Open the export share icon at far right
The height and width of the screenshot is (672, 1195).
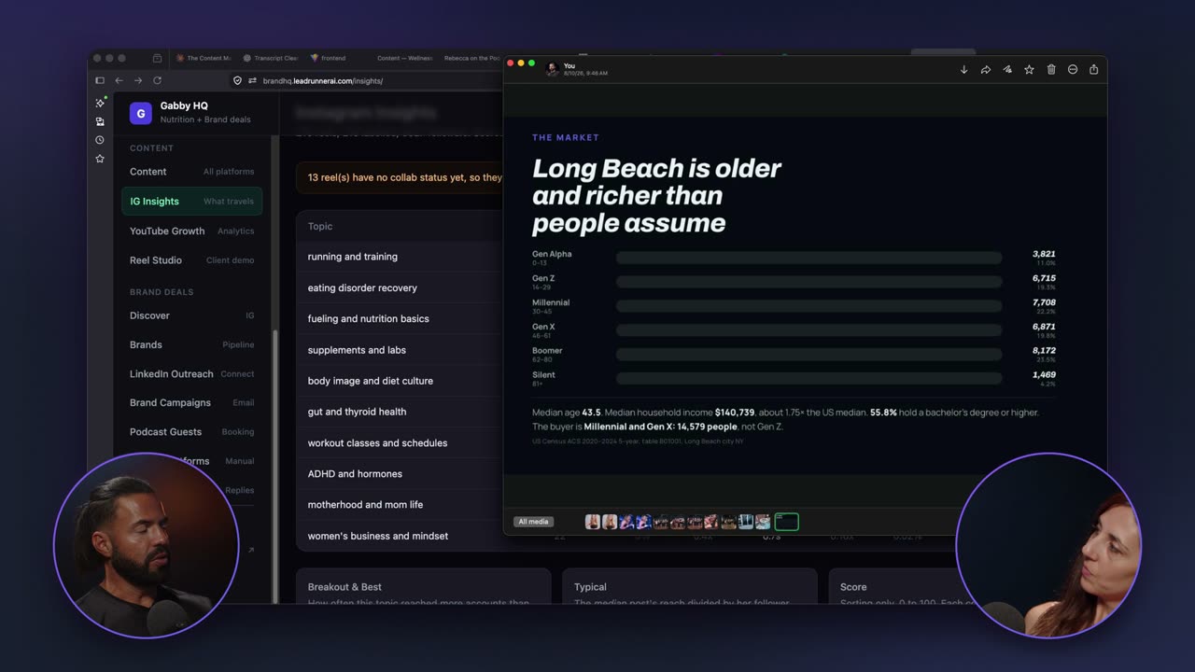[x=1094, y=70]
